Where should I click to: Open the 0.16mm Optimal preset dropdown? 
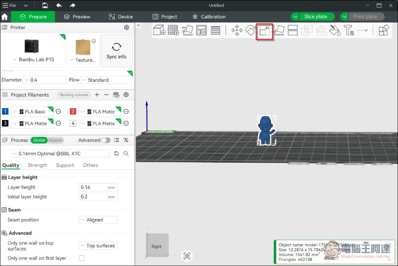pyautogui.click(x=60, y=153)
